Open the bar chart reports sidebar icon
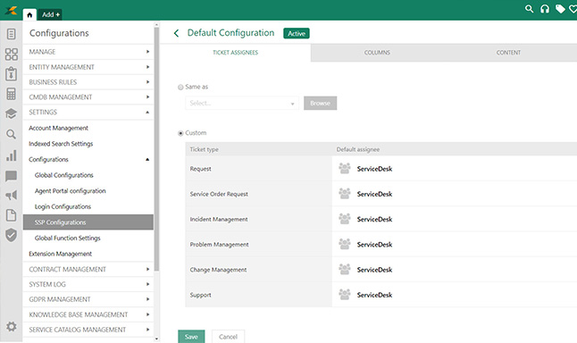 [x=11, y=155]
